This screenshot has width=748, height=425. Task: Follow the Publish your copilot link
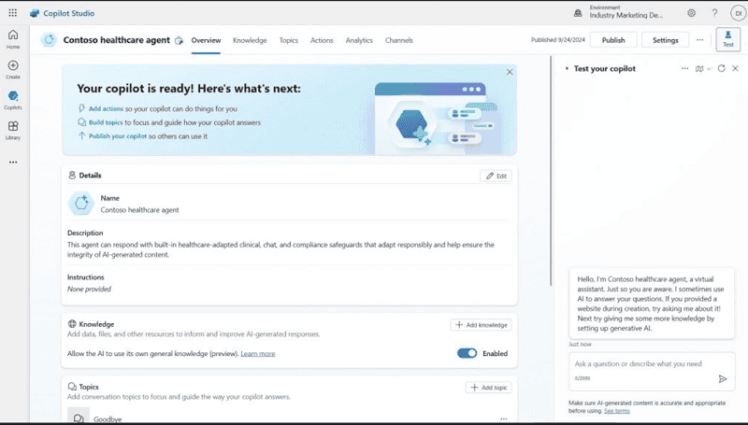(118, 136)
